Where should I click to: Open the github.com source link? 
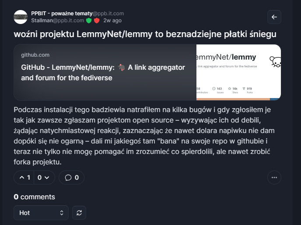click(35, 55)
